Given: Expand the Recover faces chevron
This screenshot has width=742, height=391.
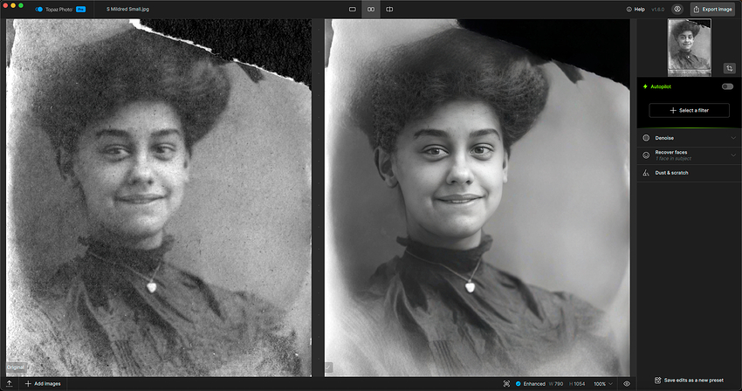Looking at the screenshot, I should [x=733, y=154].
